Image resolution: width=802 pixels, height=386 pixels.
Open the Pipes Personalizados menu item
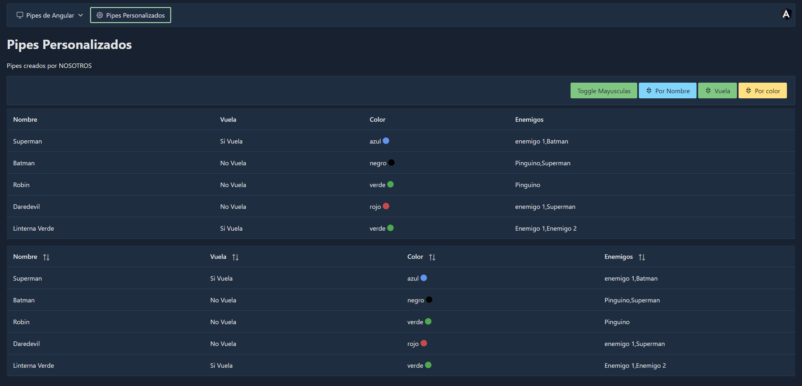(x=130, y=15)
